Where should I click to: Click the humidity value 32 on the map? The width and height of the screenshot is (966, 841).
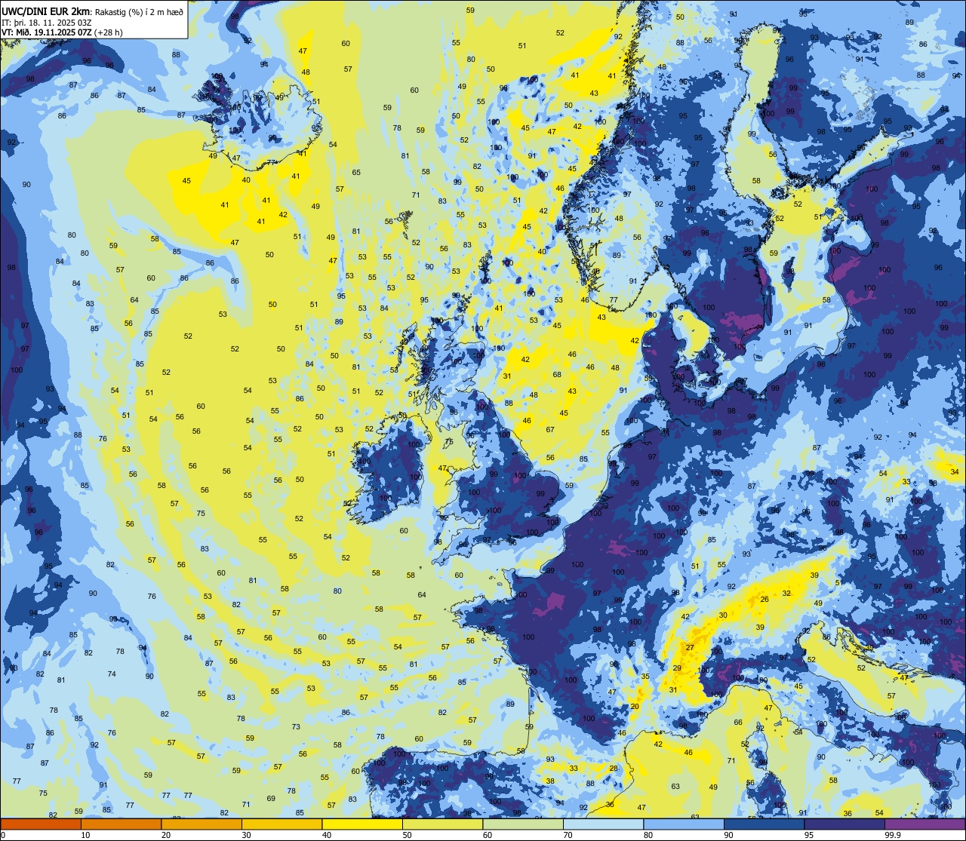(786, 593)
